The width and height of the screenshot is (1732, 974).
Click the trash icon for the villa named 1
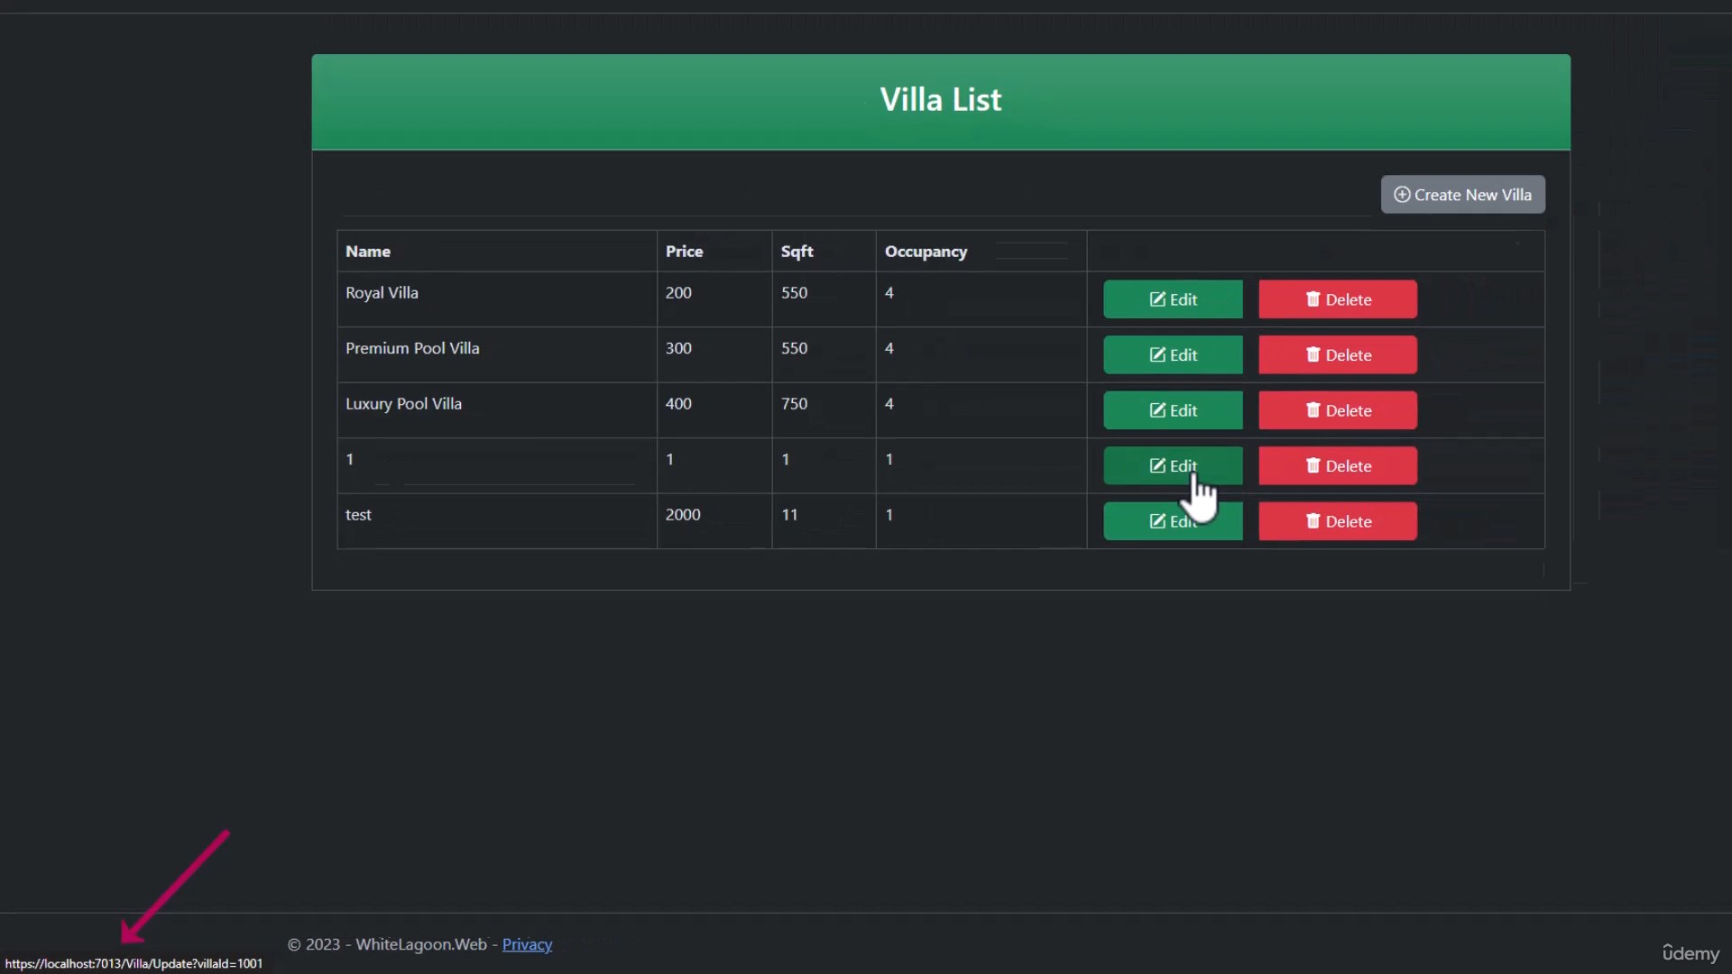point(1313,466)
